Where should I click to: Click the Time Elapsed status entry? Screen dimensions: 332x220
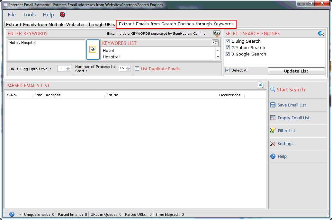[169, 215]
